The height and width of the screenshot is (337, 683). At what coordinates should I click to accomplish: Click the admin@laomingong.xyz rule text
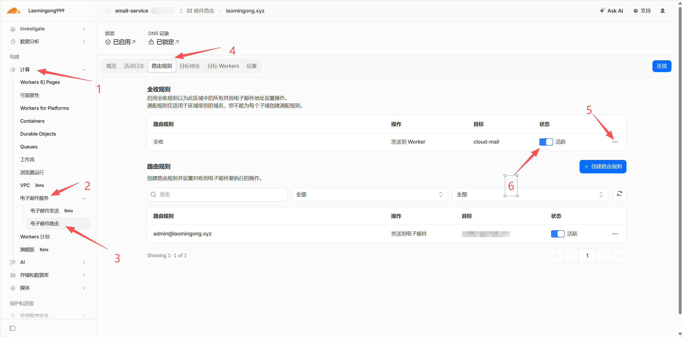click(x=182, y=234)
